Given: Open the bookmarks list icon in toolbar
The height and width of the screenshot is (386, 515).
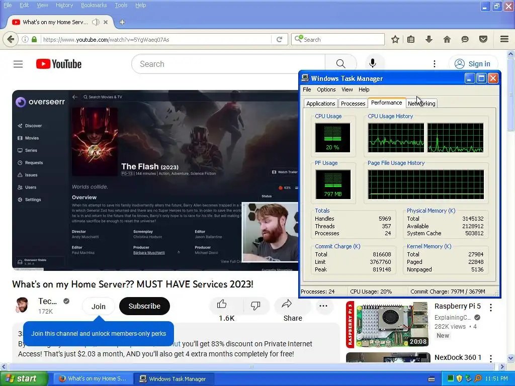Looking at the screenshot, I should [x=410, y=39].
